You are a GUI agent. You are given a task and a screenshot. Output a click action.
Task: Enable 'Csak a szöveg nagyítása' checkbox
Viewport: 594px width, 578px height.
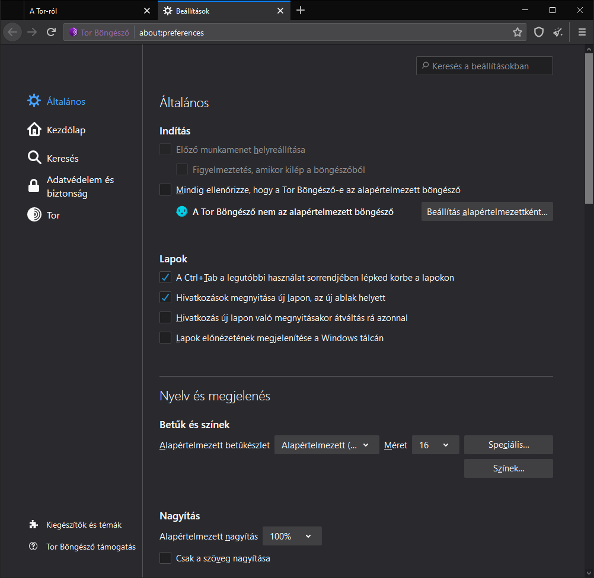pos(165,557)
